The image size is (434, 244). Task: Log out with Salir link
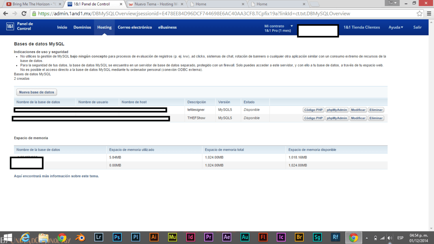click(x=417, y=27)
